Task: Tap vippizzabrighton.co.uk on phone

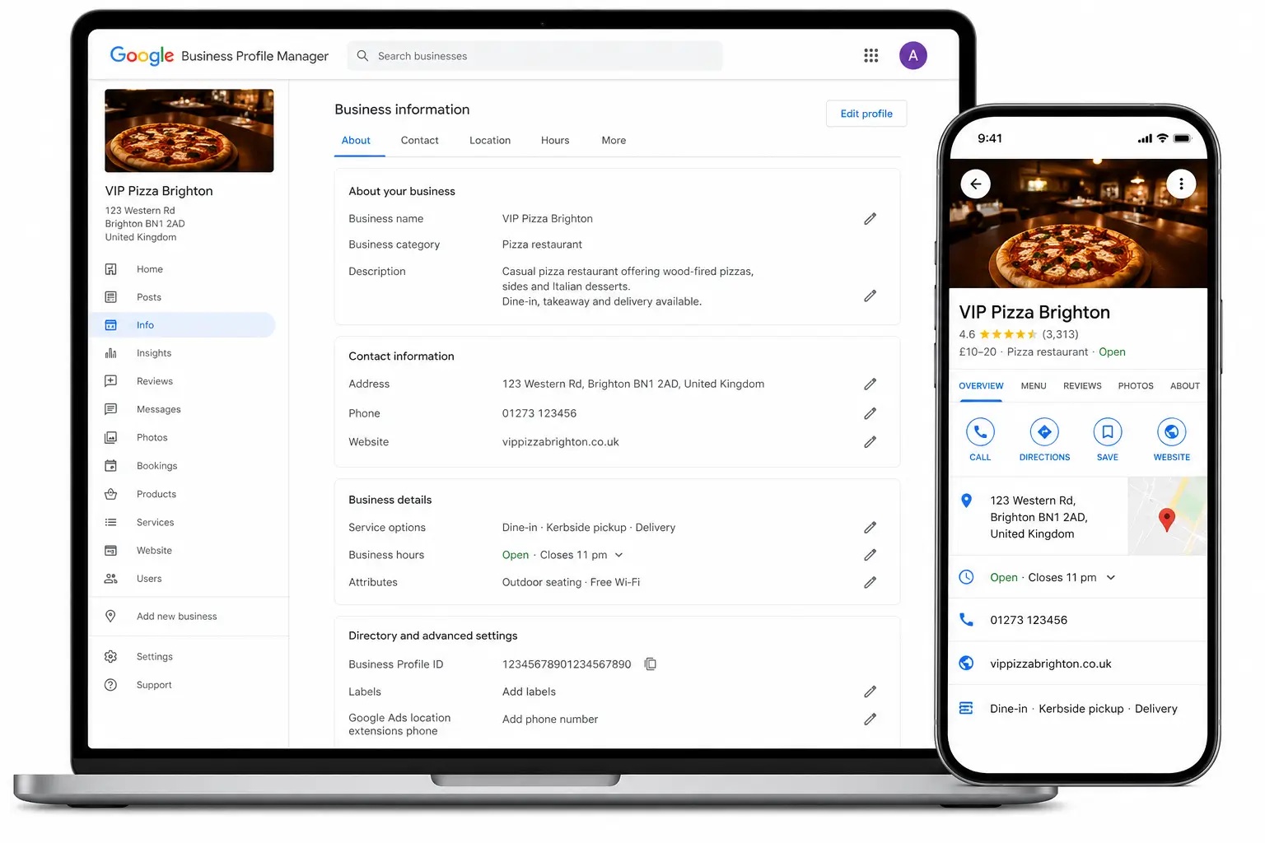Action: (x=1051, y=664)
